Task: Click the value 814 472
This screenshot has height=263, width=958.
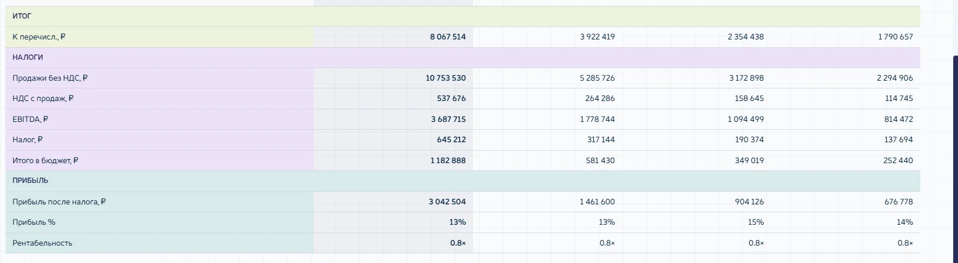Action: coord(899,120)
